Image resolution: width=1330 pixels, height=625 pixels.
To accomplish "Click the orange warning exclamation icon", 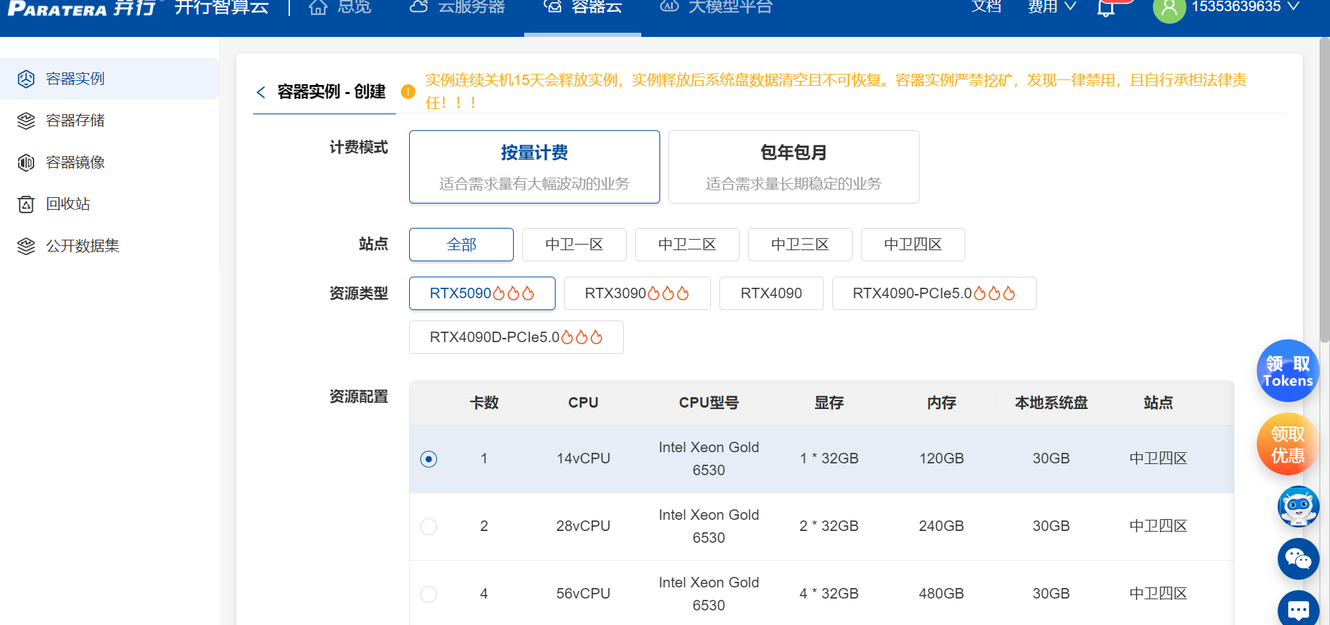I will [x=408, y=91].
